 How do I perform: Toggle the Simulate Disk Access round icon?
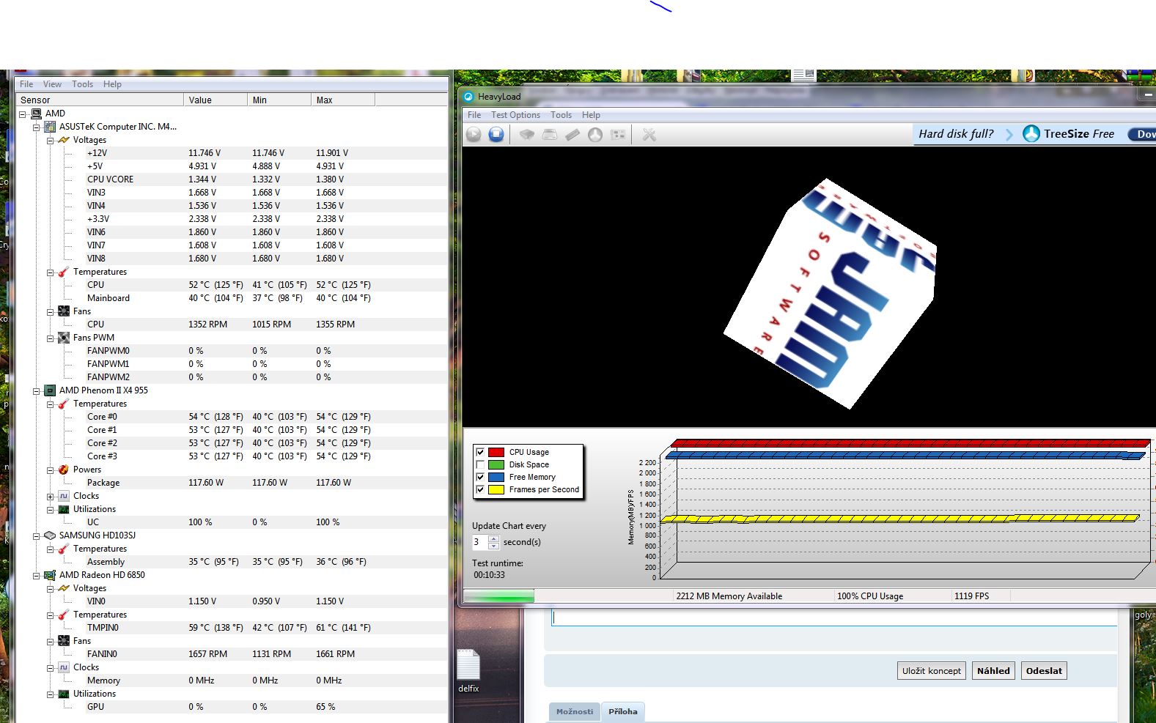[595, 135]
